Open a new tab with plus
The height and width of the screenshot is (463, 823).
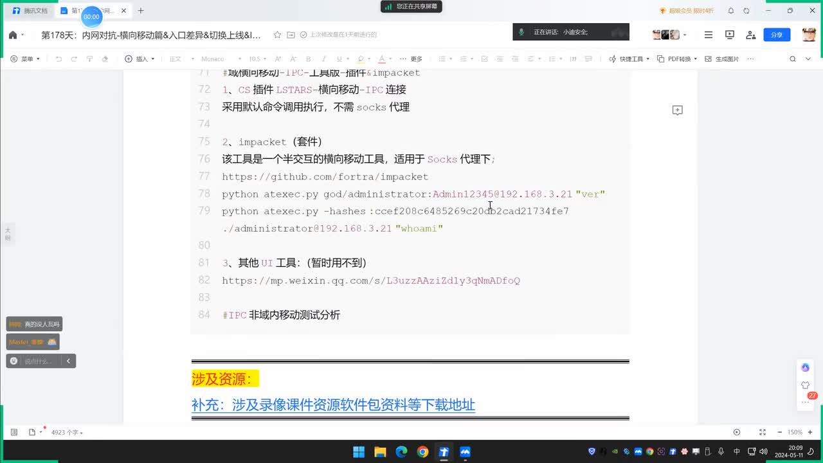(141, 11)
